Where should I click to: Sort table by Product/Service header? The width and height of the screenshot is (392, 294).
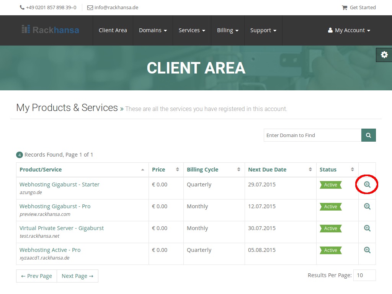pyautogui.click(x=41, y=170)
